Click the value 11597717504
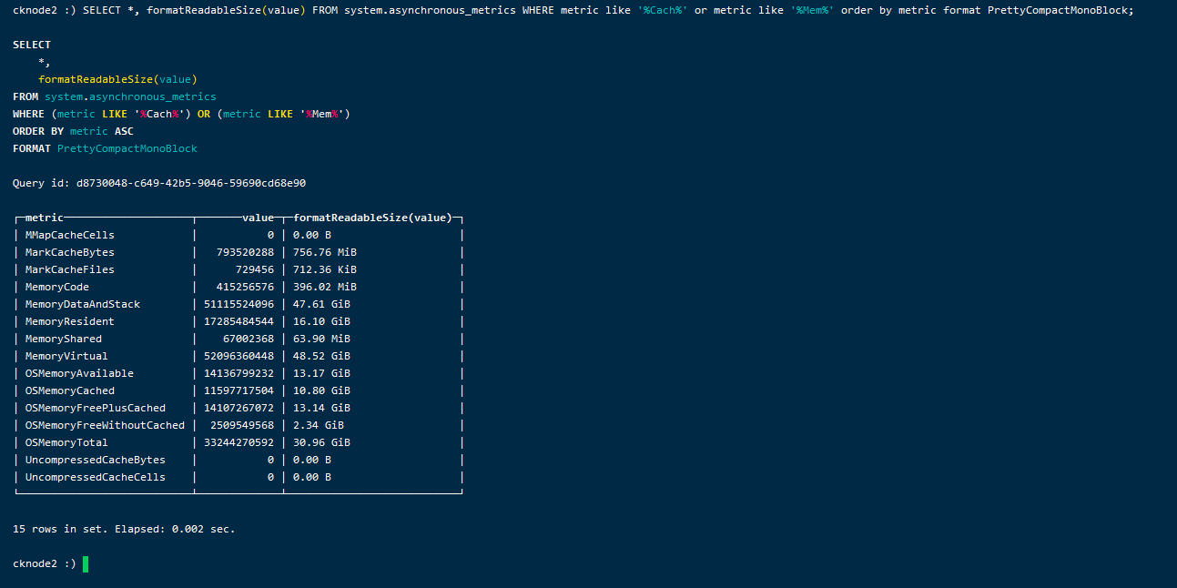 238,390
